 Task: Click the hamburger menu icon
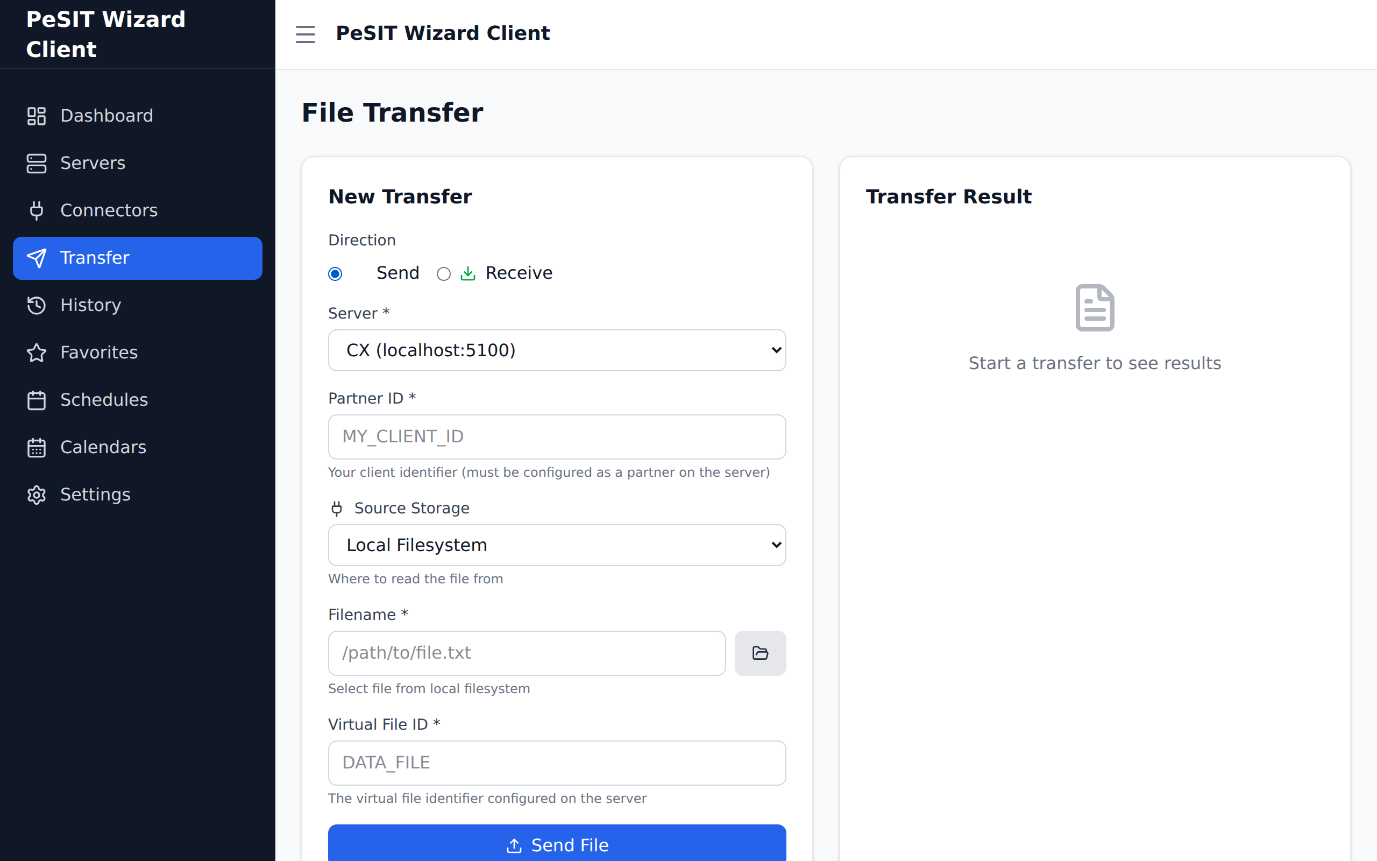(305, 34)
